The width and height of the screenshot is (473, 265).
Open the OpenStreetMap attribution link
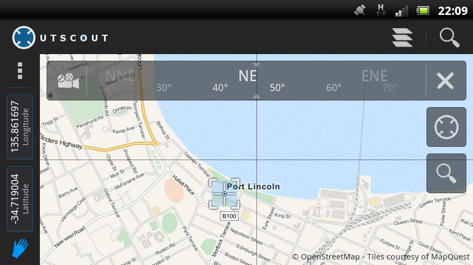[381, 257]
